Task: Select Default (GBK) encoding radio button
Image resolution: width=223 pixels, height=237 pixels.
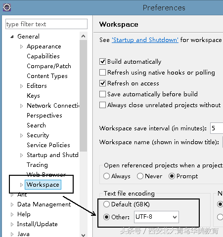Action: click(x=106, y=204)
